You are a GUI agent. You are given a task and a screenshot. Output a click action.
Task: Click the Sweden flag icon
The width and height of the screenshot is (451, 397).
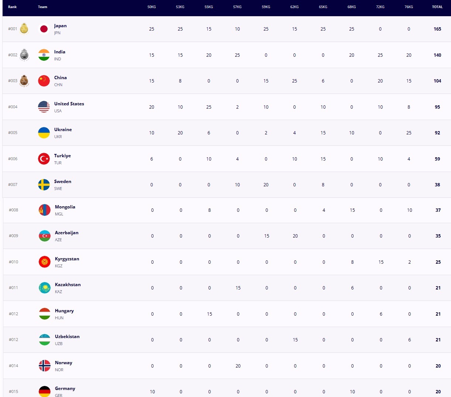coord(44,185)
